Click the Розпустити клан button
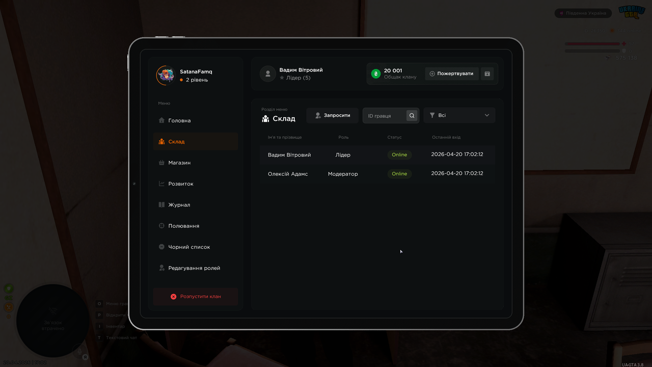 (x=196, y=296)
